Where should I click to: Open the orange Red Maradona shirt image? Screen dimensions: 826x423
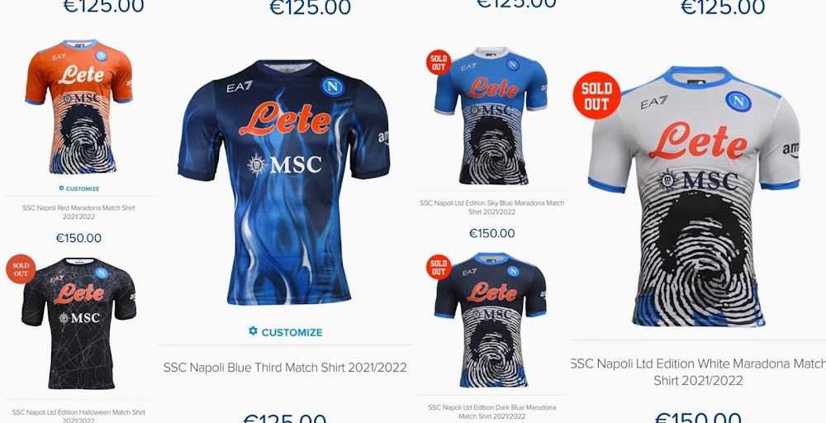[78, 107]
